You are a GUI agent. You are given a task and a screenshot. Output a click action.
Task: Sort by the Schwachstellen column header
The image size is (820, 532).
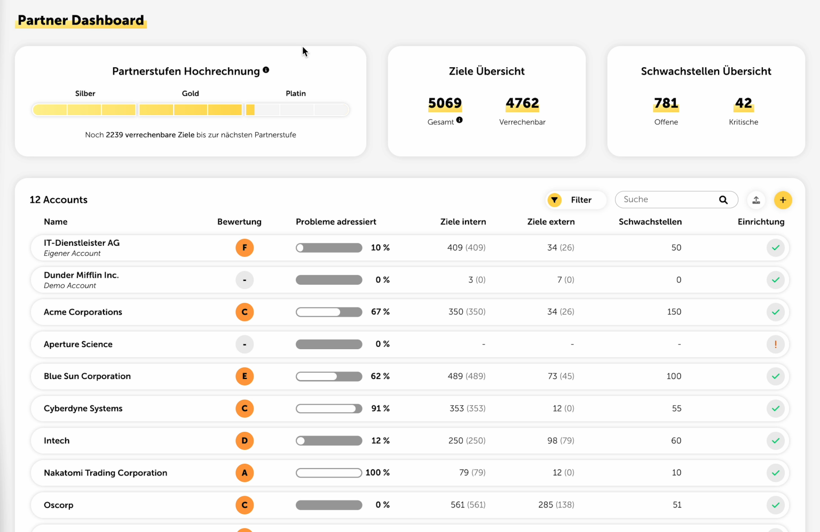coord(650,222)
